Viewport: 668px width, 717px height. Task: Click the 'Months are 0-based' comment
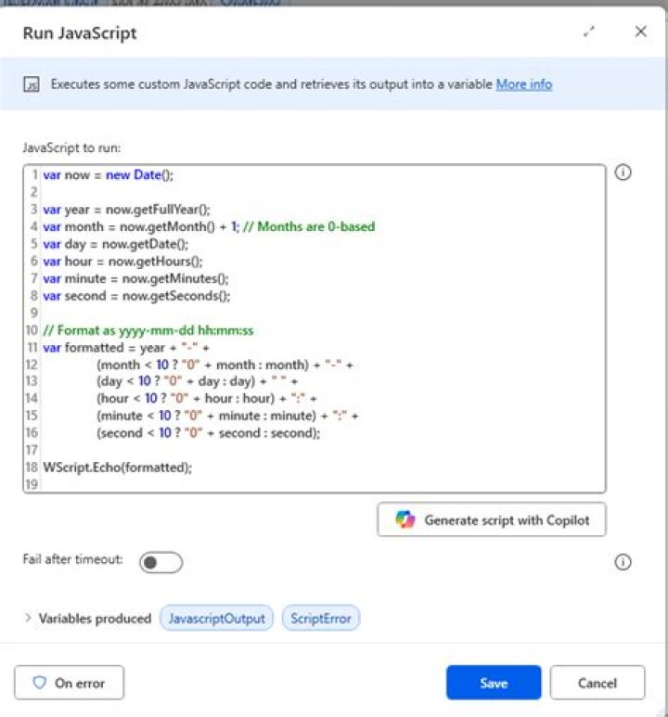(x=310, y=226)
